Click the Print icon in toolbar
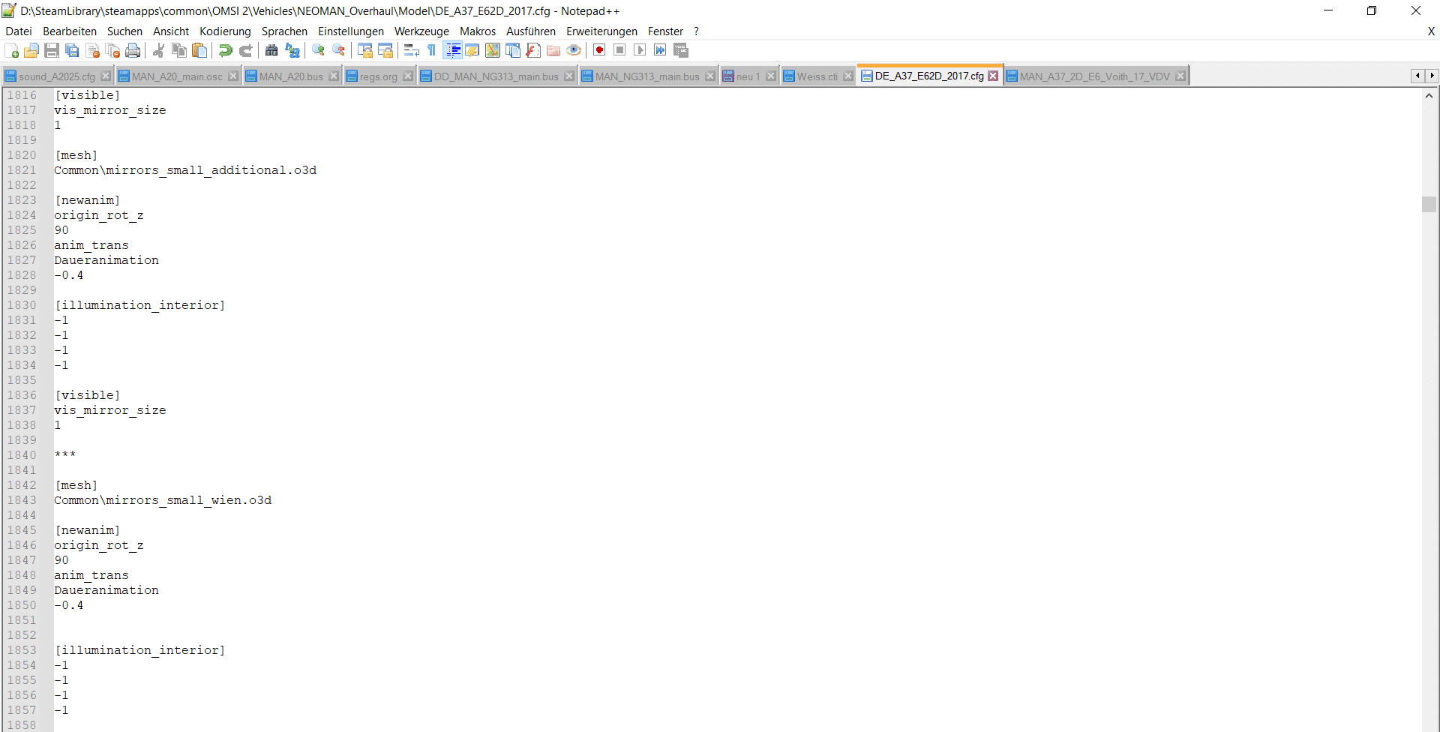Screen dimensions: 1440x732 click(x=133, y=50)
